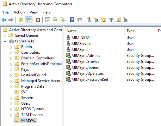Screen dimensions: 161x126
Task: Select the MIMSyncBrowse row name
Action: click(85, 62)
